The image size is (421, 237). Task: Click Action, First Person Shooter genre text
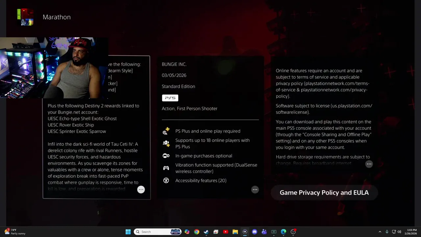point(189,108)
